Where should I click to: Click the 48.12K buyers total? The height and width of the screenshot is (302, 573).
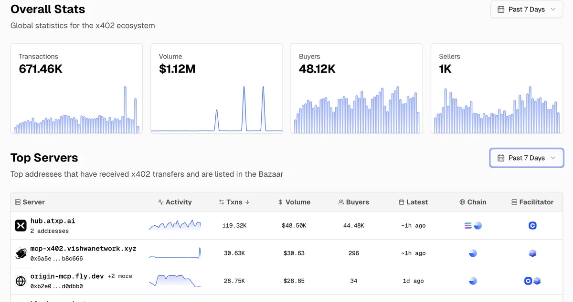click(317, 69)
